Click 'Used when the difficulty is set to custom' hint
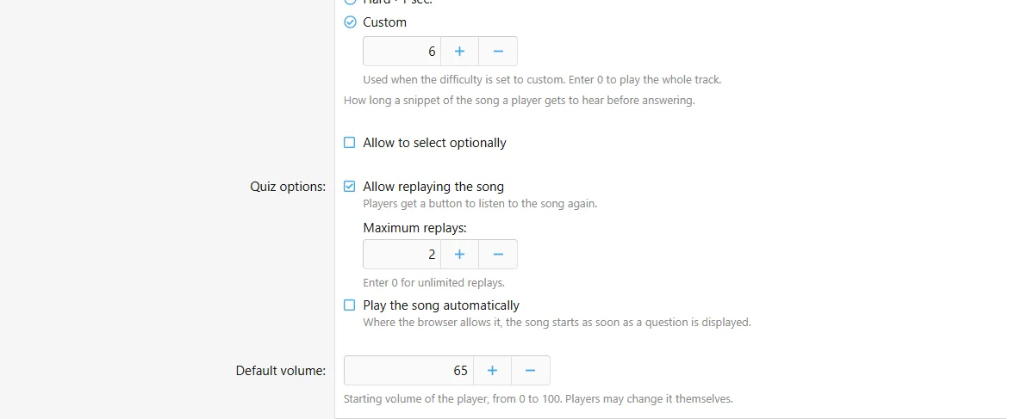Screen dimensions: 1015x419 [x=542, y=80]
